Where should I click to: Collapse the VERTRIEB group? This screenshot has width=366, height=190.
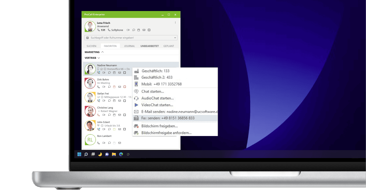coord(99,58)
